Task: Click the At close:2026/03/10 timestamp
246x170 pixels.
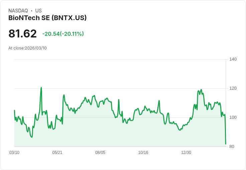Action: [27, 48]
